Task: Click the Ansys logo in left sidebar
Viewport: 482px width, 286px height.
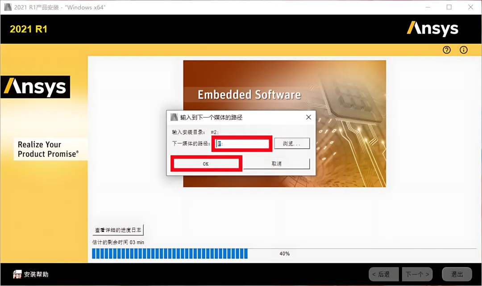Action: click(x=35, y=87)
